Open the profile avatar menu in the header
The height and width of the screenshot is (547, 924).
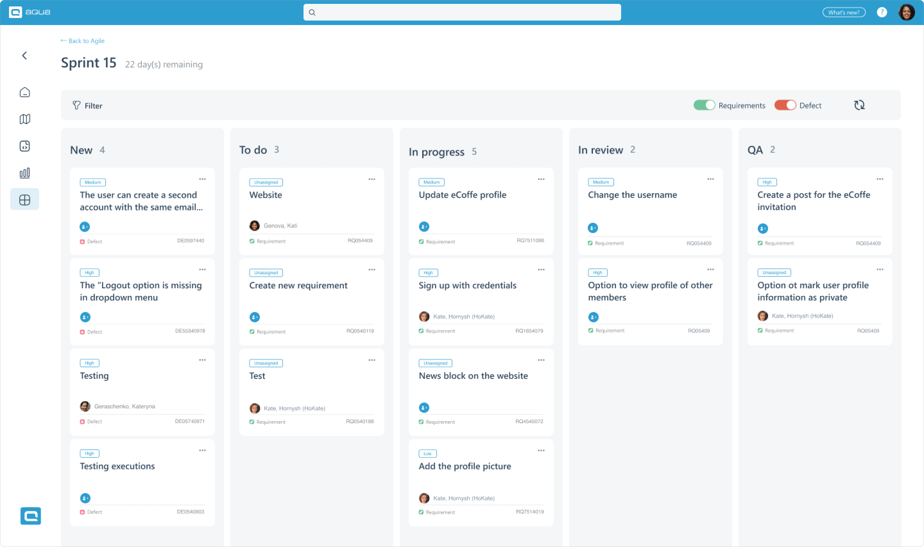coord(907,12)
